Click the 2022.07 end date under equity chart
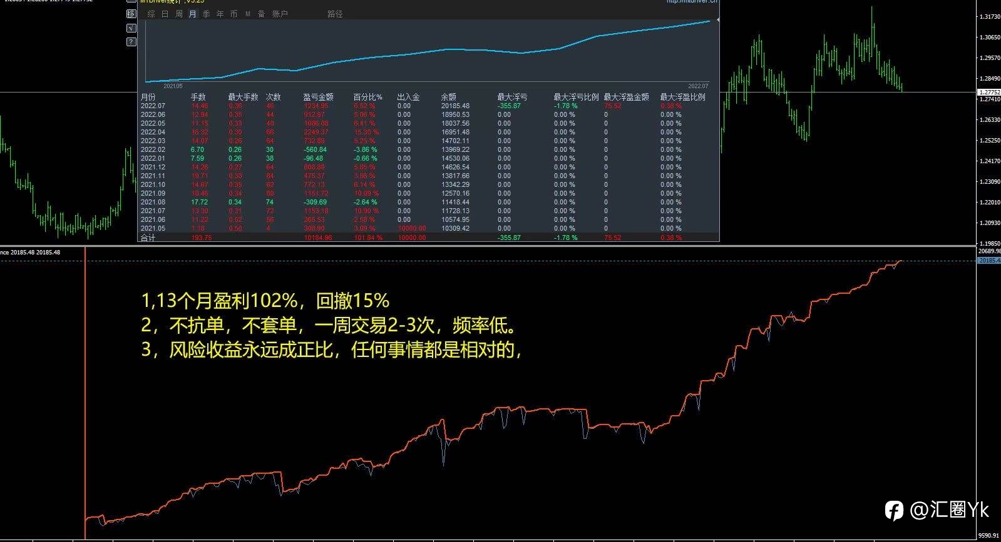 [698, 86]
